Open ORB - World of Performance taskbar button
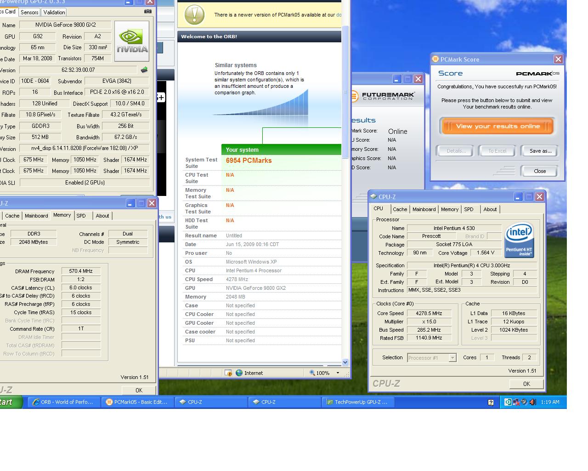The width and height of the screenshot is (588, 471). coord(64,402)
